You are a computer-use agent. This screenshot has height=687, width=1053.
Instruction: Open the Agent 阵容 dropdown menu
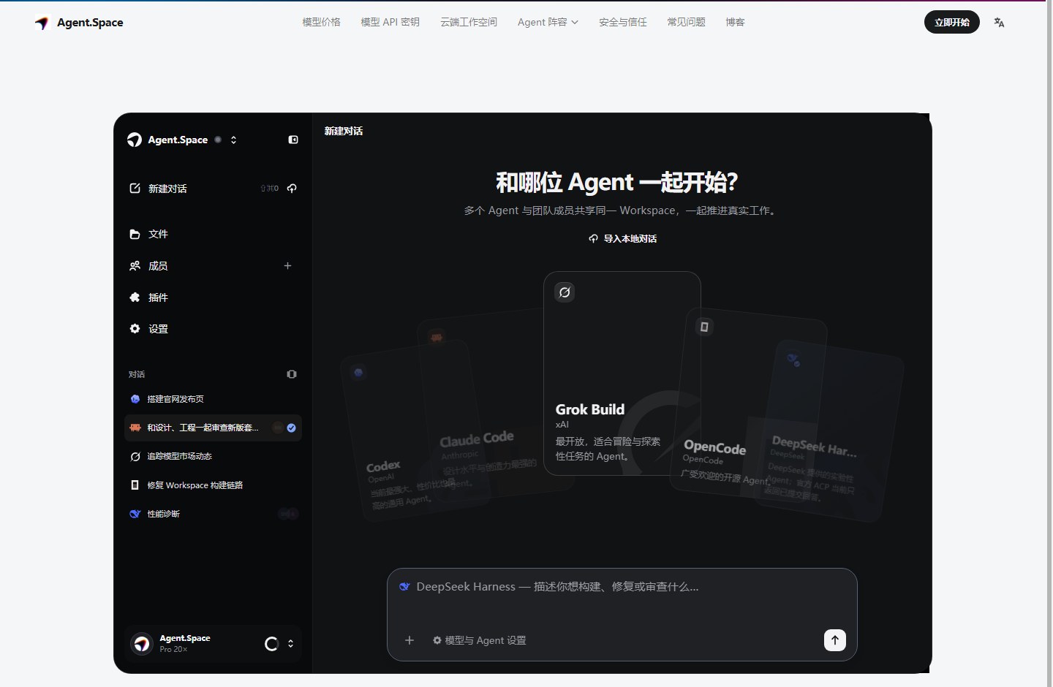tap(548, 23)
